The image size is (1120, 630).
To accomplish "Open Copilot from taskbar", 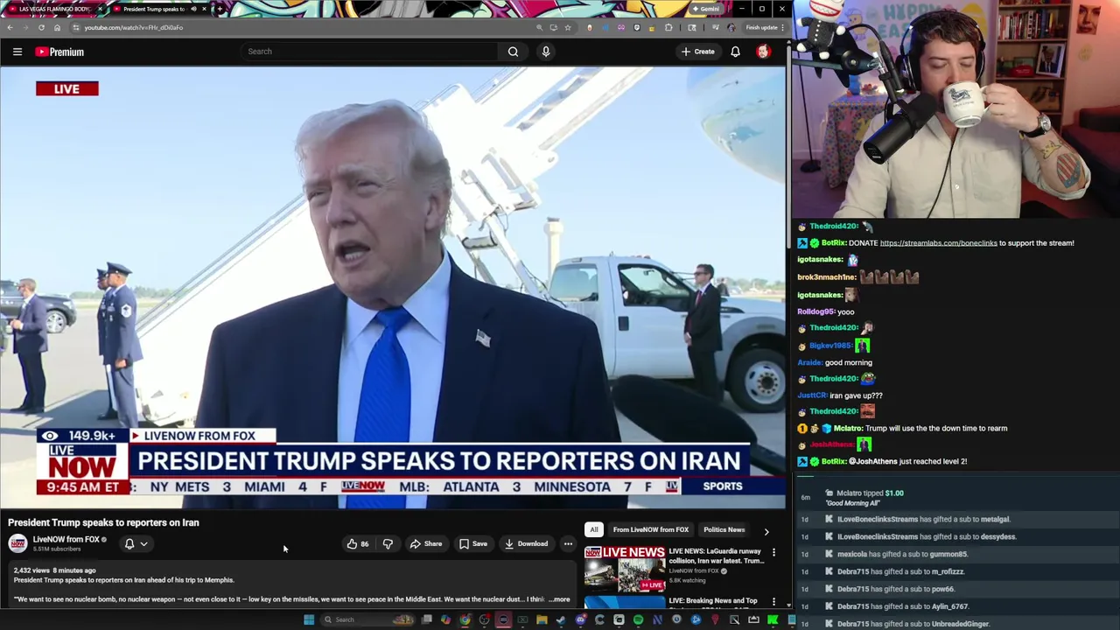I will pos(445,620).
